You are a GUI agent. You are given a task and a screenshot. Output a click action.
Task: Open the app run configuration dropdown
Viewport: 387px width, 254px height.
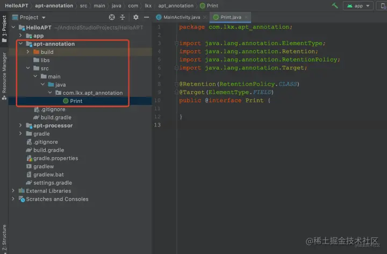358,6
